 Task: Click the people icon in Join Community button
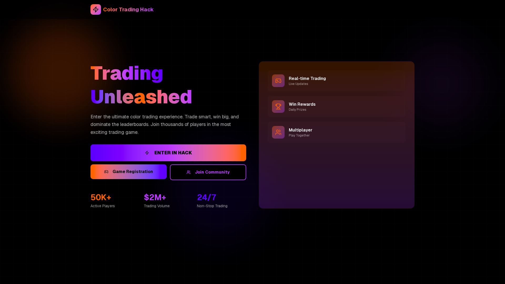[188, 172]
